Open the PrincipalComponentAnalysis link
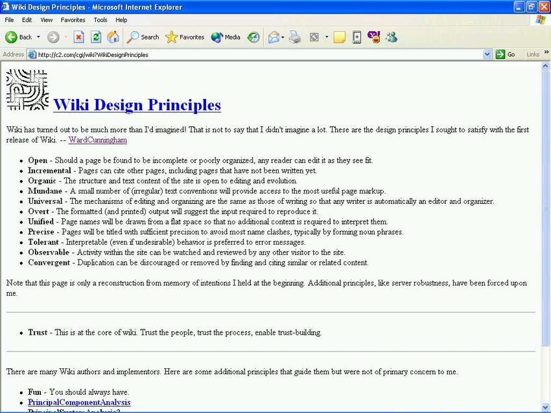 (x=79, y=402)
